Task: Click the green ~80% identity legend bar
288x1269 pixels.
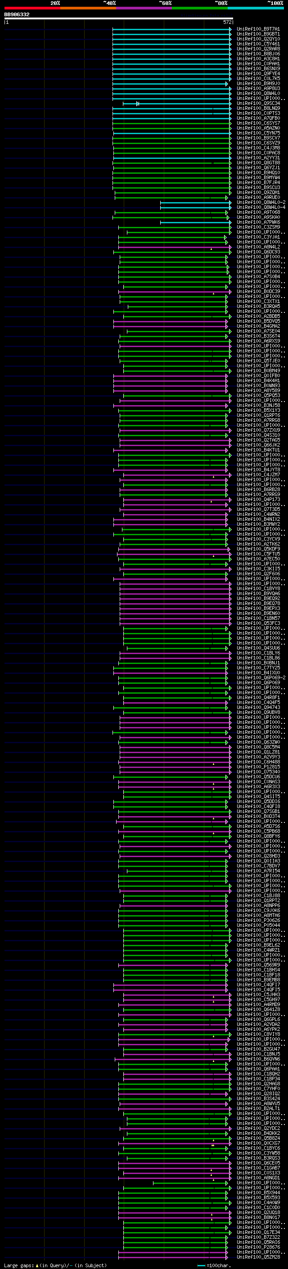Action: tap(200, 8)
